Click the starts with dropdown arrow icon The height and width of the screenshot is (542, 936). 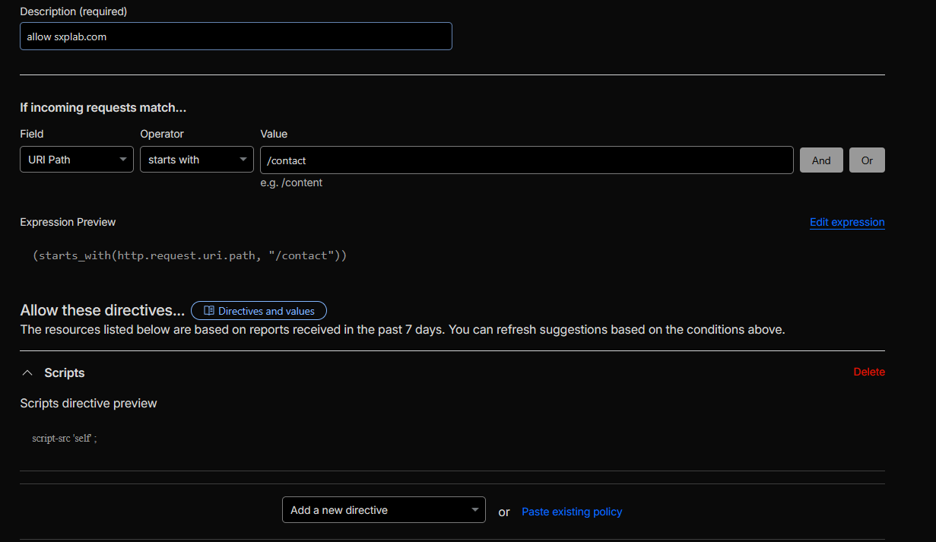pos(243,159)
